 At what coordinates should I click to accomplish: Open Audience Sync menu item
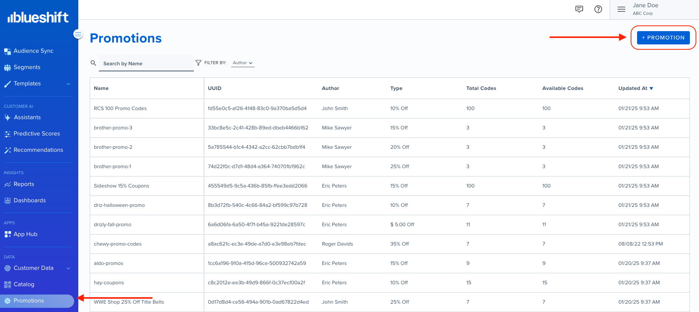[x=33, y=51]
